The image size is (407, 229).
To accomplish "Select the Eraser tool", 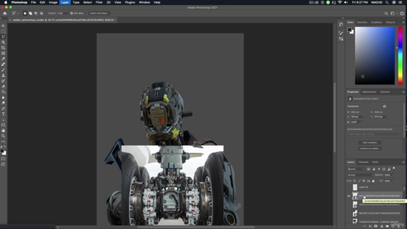I will (3, 87).
